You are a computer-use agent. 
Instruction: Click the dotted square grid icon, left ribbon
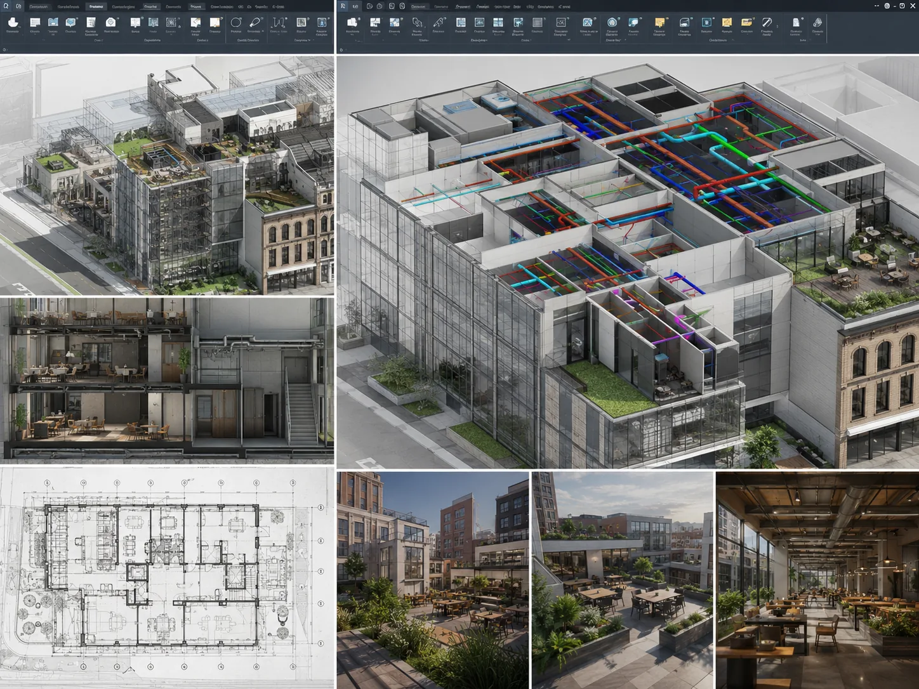[x=171, y=22]
